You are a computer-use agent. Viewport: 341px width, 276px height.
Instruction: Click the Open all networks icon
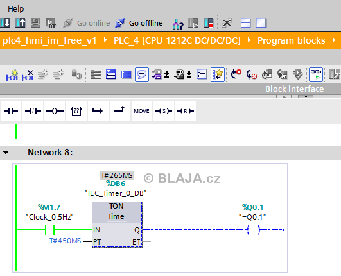[95, 74]
